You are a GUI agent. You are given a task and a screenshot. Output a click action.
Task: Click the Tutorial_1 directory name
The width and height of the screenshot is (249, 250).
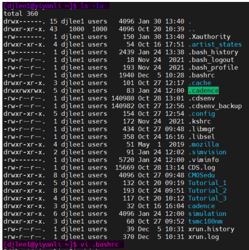coord(207,183)
